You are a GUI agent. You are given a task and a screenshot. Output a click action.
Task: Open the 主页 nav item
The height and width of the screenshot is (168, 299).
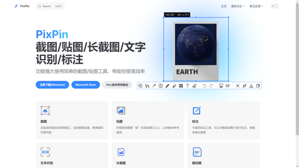pyautogui.click(x=224, y=6)
